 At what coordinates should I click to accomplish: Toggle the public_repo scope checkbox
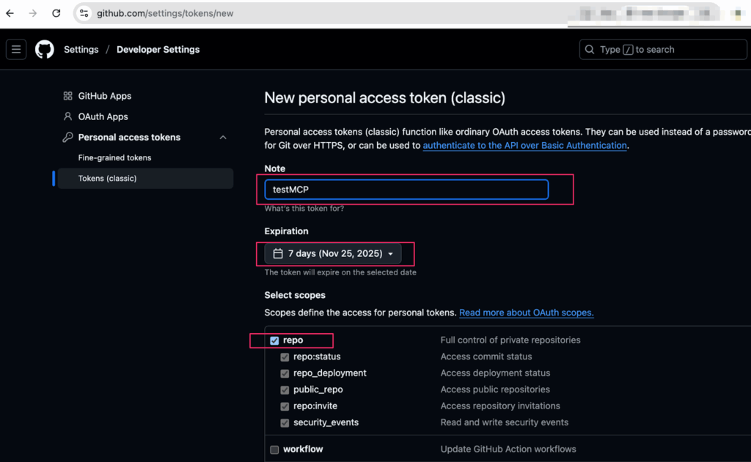(285, 390)
